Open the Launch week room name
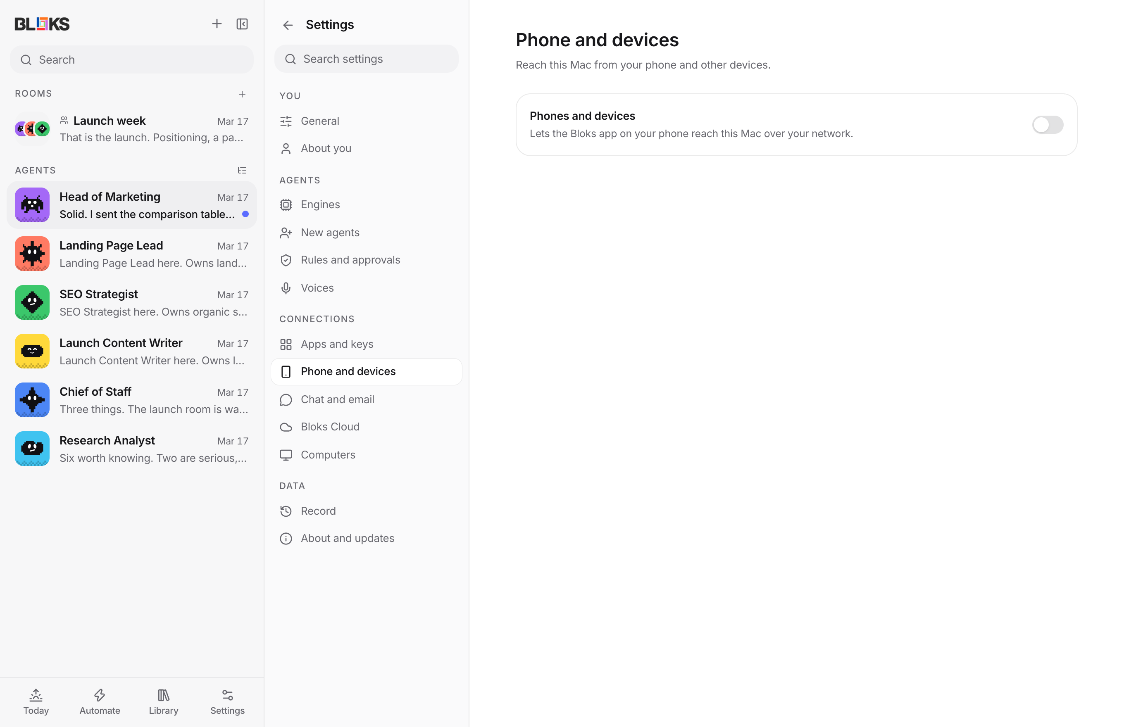Image resolution: width=1124 pixels, height=727 pixels. tap(109, 121)
